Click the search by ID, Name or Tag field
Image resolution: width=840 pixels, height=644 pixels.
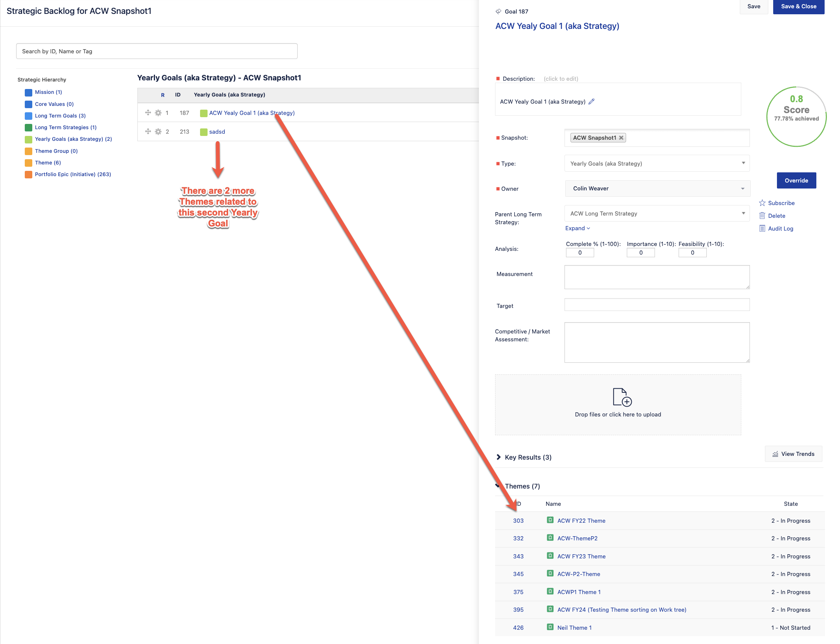pyautogui.click(x=157, y=51)
